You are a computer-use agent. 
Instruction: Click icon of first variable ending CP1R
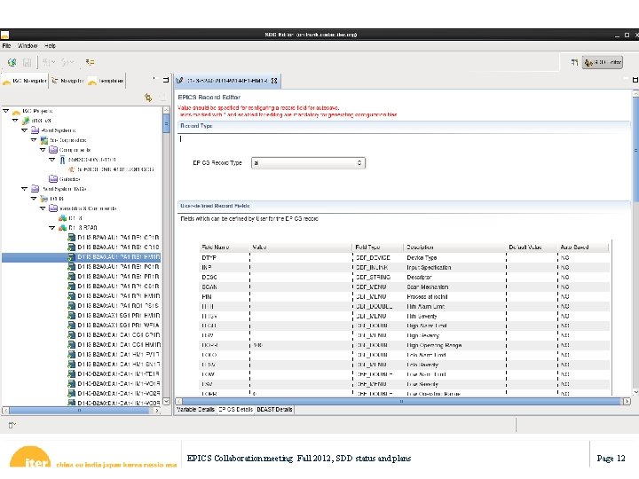tap(71, 238)
